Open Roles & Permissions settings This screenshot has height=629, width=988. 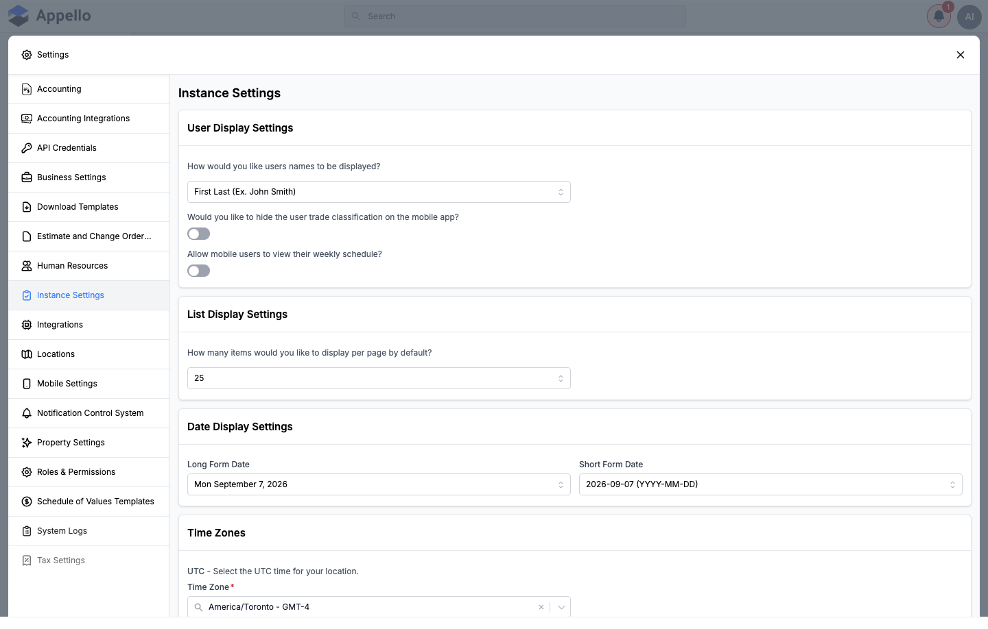coord(89,472)
